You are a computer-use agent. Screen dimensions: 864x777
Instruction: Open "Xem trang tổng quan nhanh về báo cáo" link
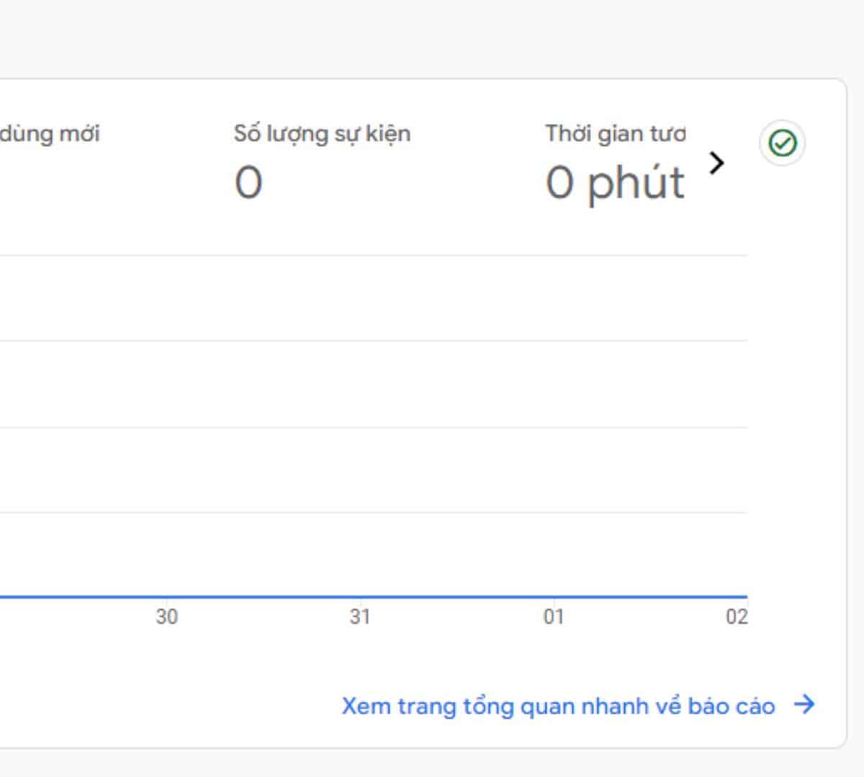558,706
